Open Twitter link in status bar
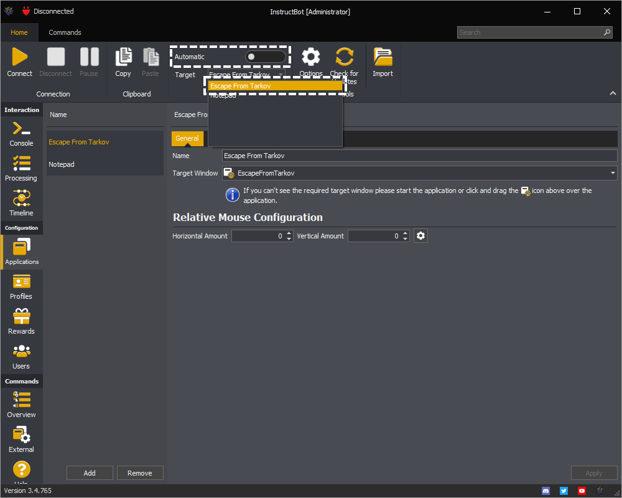 [x=564, y=491]
